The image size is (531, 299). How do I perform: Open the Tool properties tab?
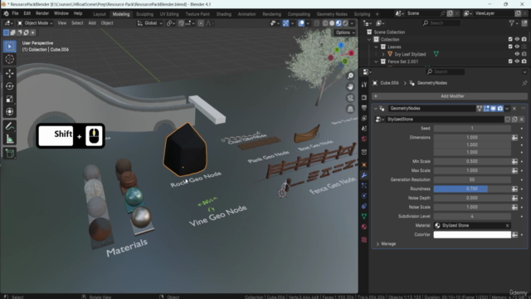[x=364, y=85]
